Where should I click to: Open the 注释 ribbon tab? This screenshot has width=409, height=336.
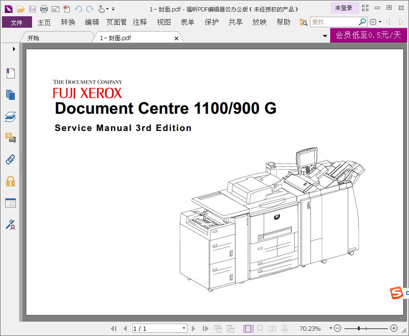(140, 22)
